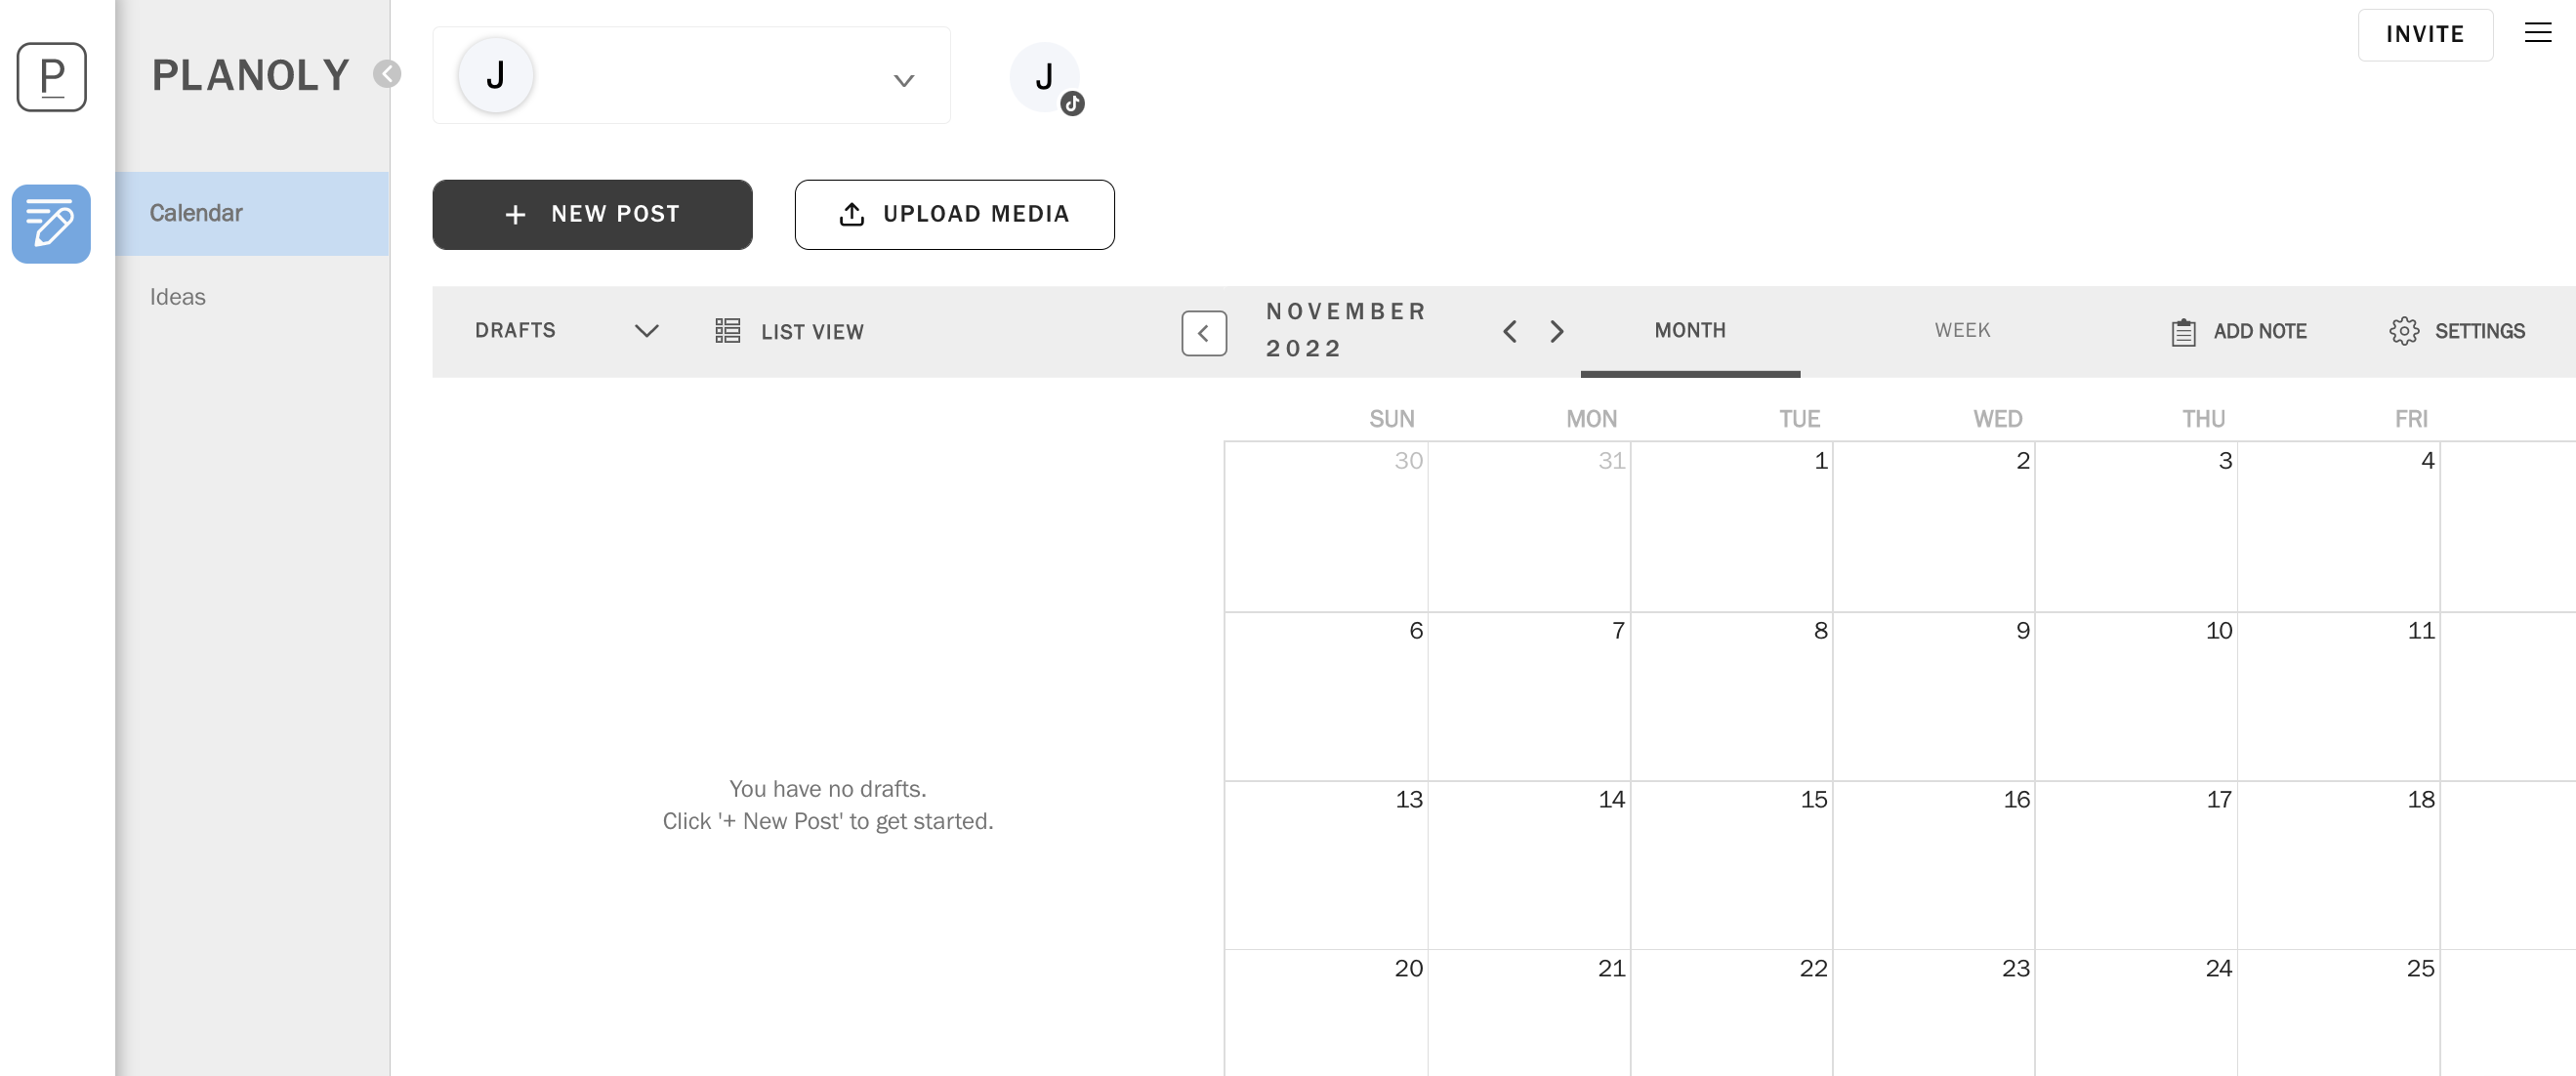Viewport: 2576px width, 1076px height.
Task: Select the November 15 calendar cell
Action: [x=1731, y=865]
